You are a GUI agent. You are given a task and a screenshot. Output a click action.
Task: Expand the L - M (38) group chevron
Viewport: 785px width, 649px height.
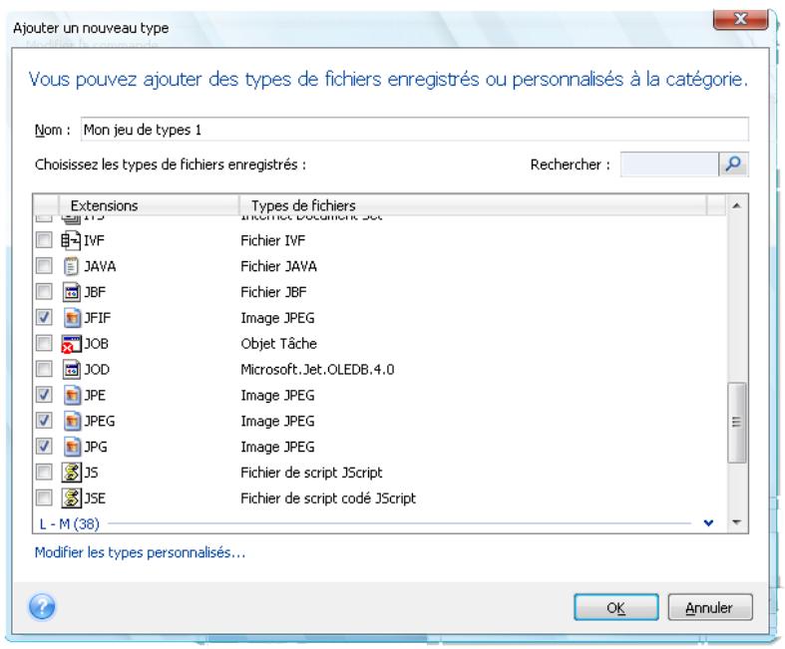point(708,523)
